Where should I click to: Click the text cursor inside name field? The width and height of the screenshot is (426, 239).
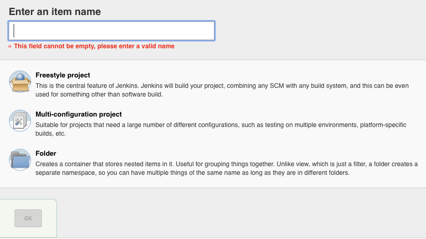point(14,31)
